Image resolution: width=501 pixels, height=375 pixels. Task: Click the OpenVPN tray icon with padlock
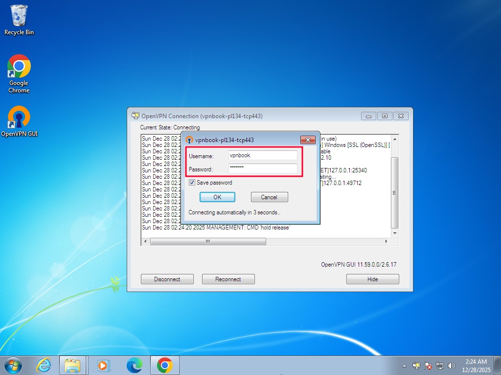pyautogui.click(x=416, y=365)
